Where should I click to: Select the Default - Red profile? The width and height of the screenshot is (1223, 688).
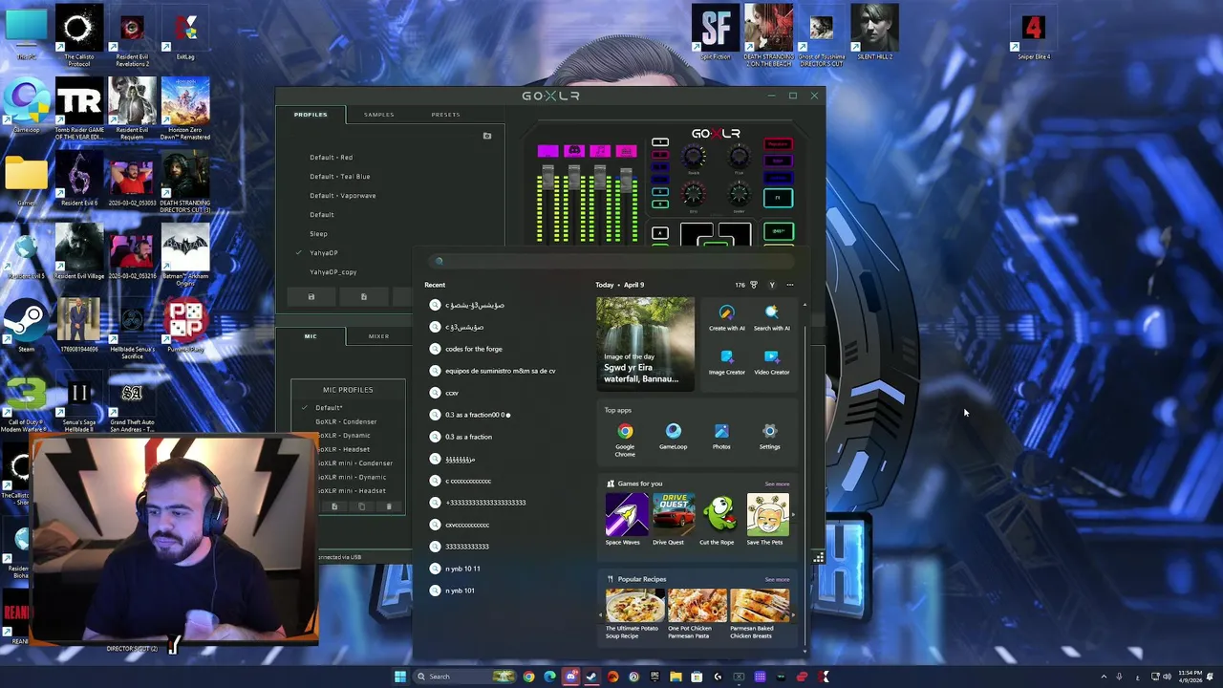tap(331, 158)
